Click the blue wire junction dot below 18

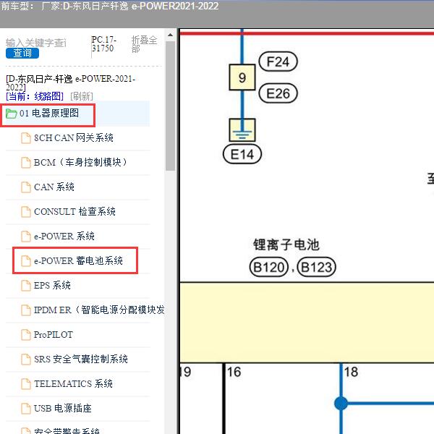tap(341, 403)
